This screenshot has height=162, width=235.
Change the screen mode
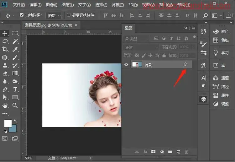click(x=15, y=138)
